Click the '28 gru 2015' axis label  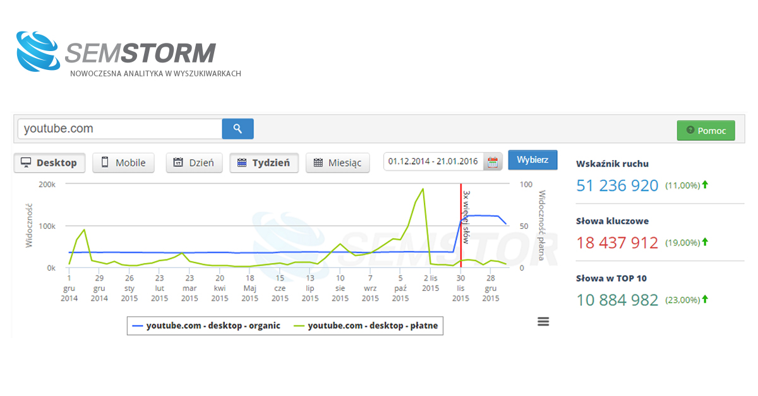[490, 288]
